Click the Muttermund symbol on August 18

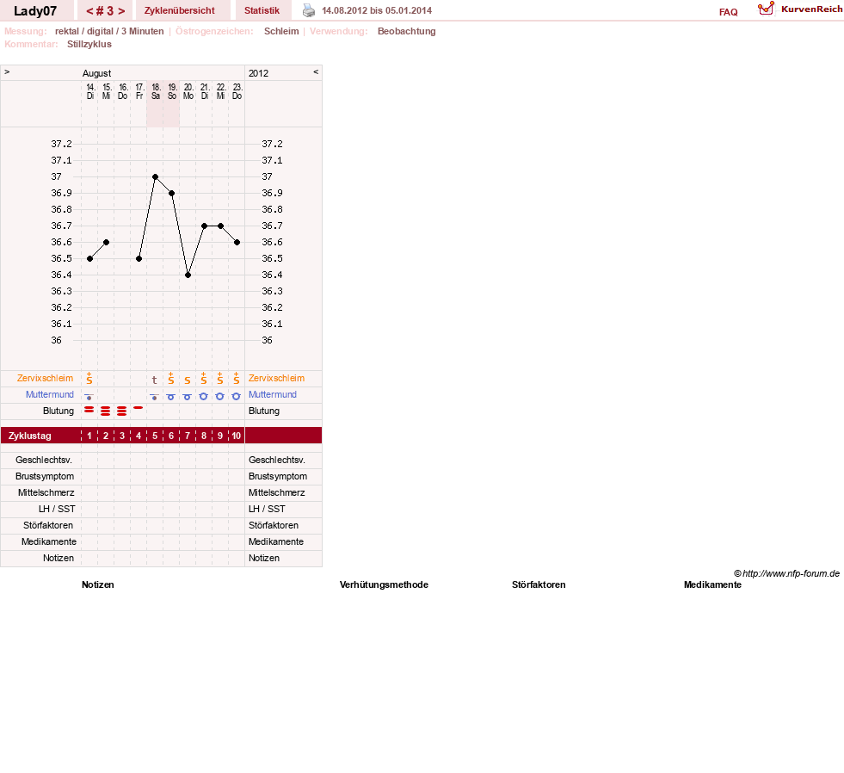(155, 397)
